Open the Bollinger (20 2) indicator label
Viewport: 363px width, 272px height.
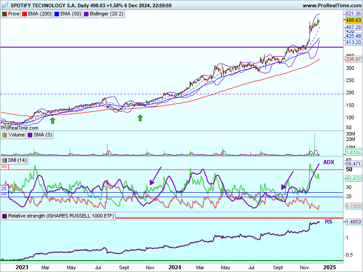[106, 14]
